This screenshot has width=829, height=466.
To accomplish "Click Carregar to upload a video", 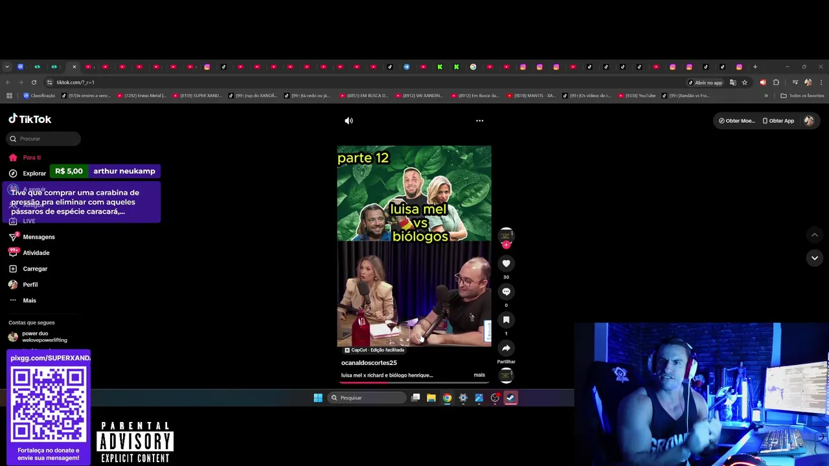I will (28, 269).
